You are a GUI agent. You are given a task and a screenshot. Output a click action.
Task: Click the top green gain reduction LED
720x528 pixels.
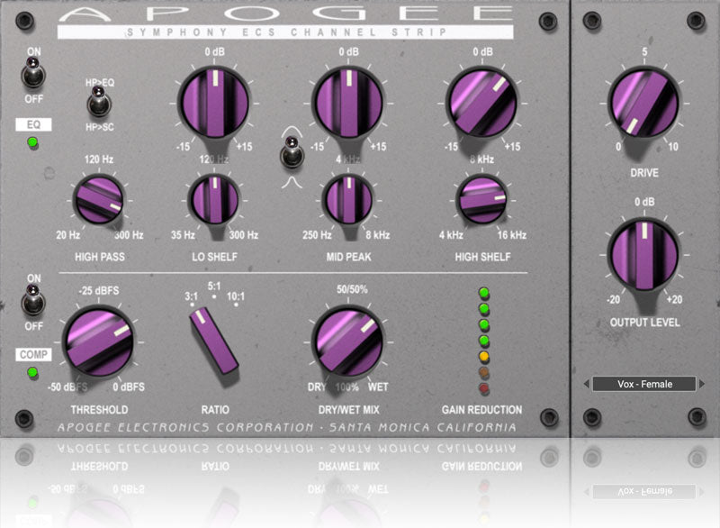pyautogui.click(x=484, y=293)
